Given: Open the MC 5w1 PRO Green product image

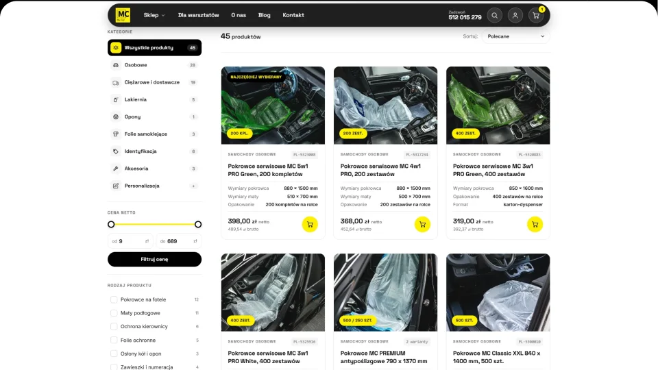Looking at the screenshot, I should (x=273, y=106).
